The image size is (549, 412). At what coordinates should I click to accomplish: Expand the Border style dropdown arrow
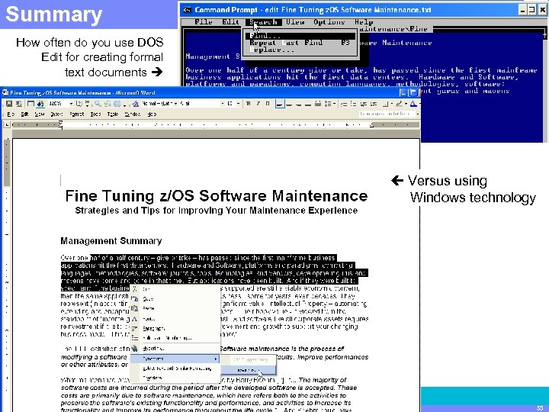click(x=392, y=104)
